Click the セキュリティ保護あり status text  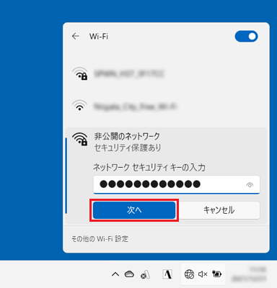coord(128,148)
